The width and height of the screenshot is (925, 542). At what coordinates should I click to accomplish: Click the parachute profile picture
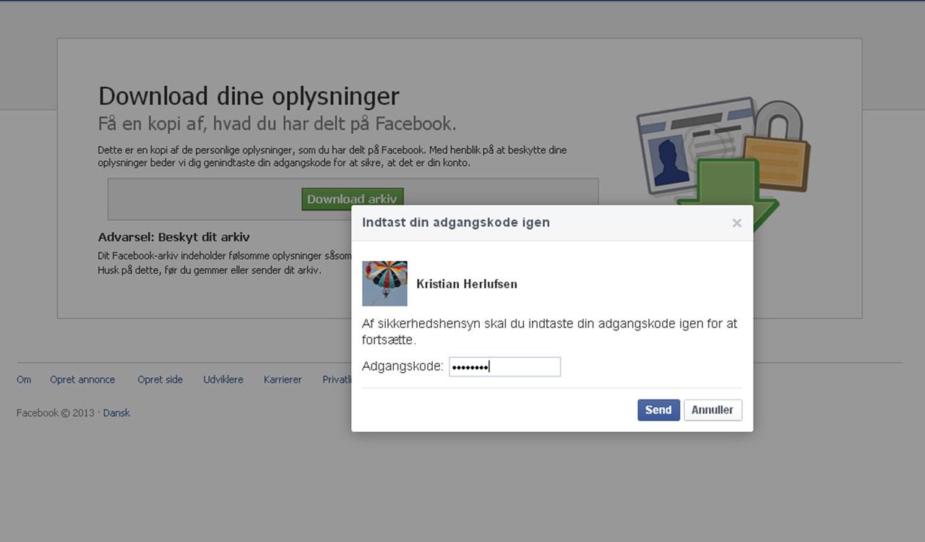click(384, 283)
